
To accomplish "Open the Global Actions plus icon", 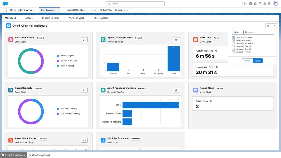I will click(x=251, y=4).
